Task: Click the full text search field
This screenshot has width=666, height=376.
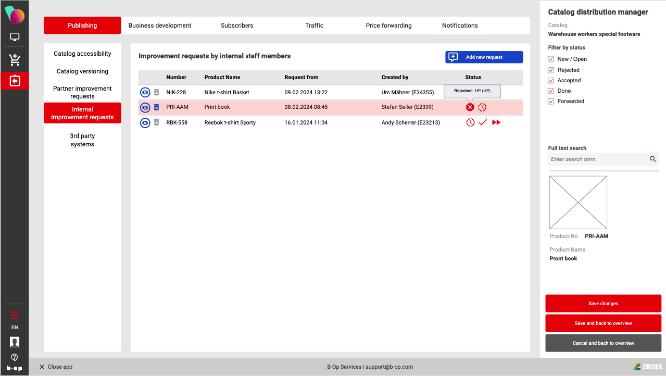Action: 598,159
